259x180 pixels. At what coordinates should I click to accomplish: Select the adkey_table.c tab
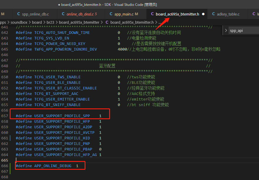tap(227, 14)
